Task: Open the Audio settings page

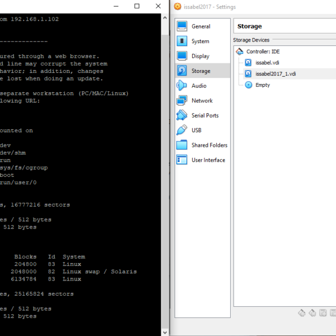Action: [x=198, y=86]
